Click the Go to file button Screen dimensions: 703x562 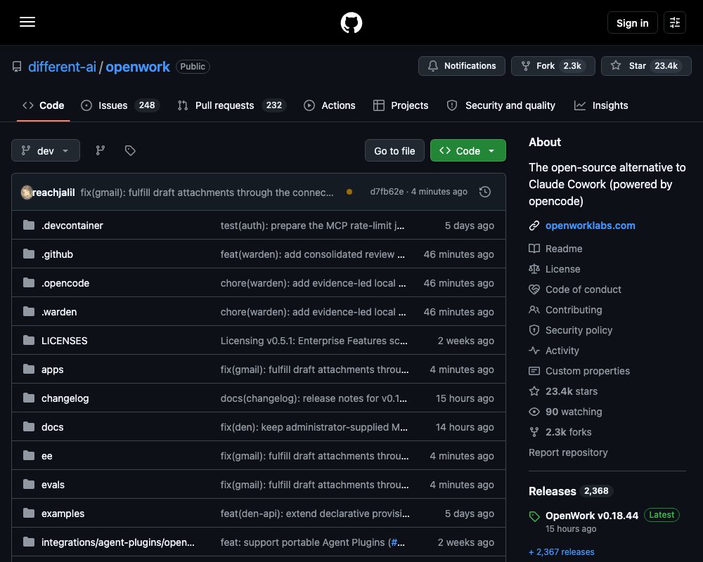pos(394,151)
